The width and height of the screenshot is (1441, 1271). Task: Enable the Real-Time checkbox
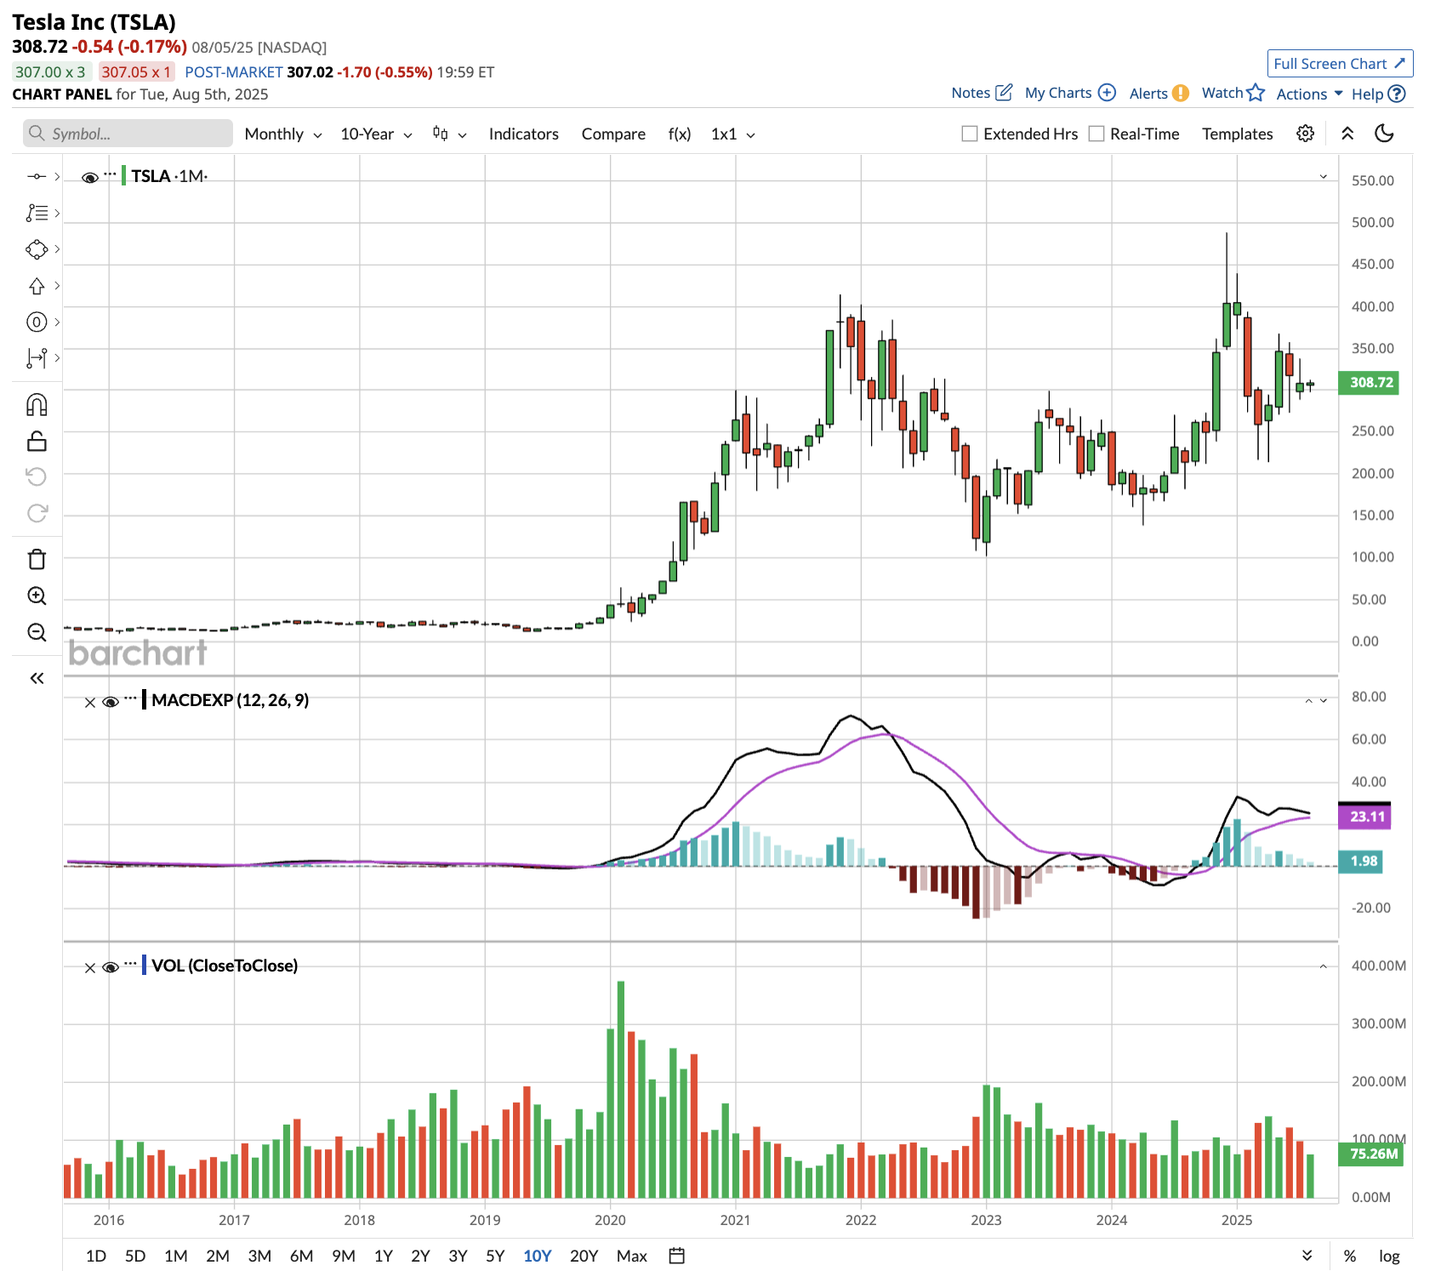tap(1096, 134)
